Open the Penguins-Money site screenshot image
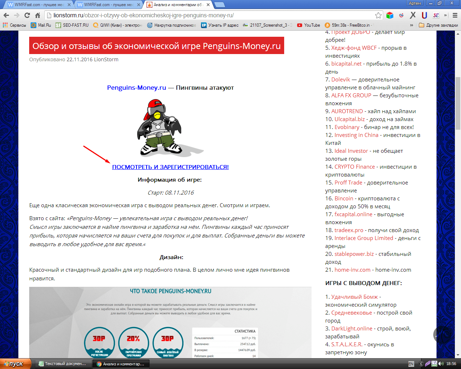The image size is (461, 369). click(170, 322)
